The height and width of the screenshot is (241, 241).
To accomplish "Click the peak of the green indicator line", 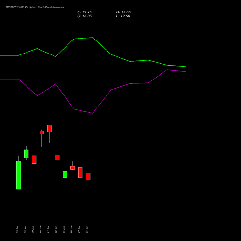I will point(93,38).
